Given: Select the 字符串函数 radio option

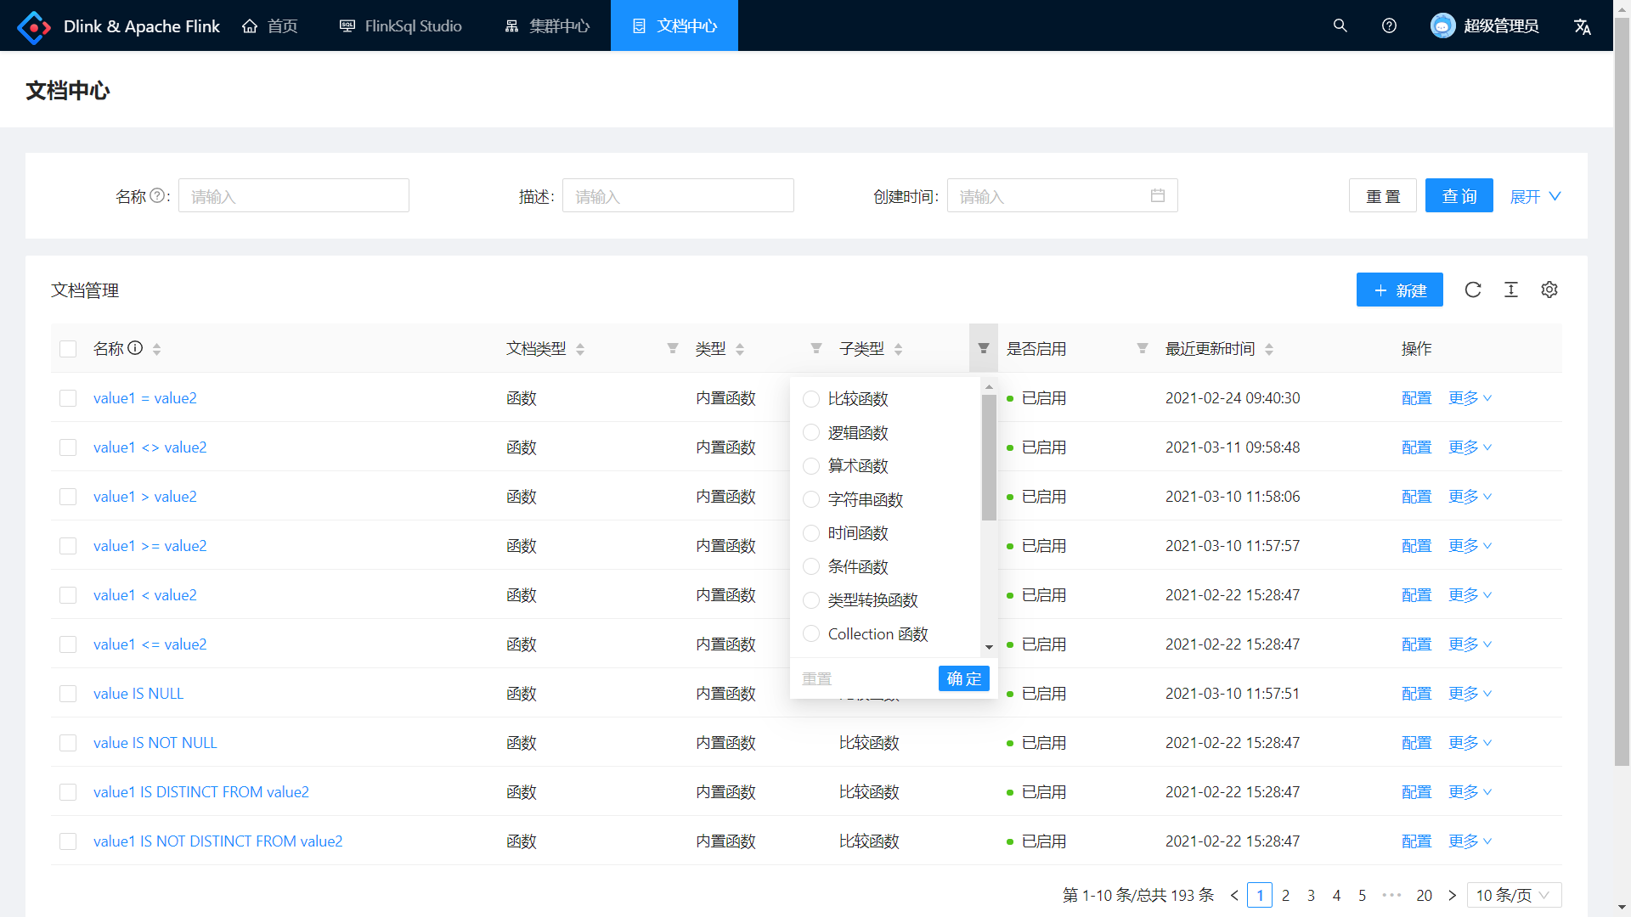Looking at the screenshot, I should click(x=811, y=499).
